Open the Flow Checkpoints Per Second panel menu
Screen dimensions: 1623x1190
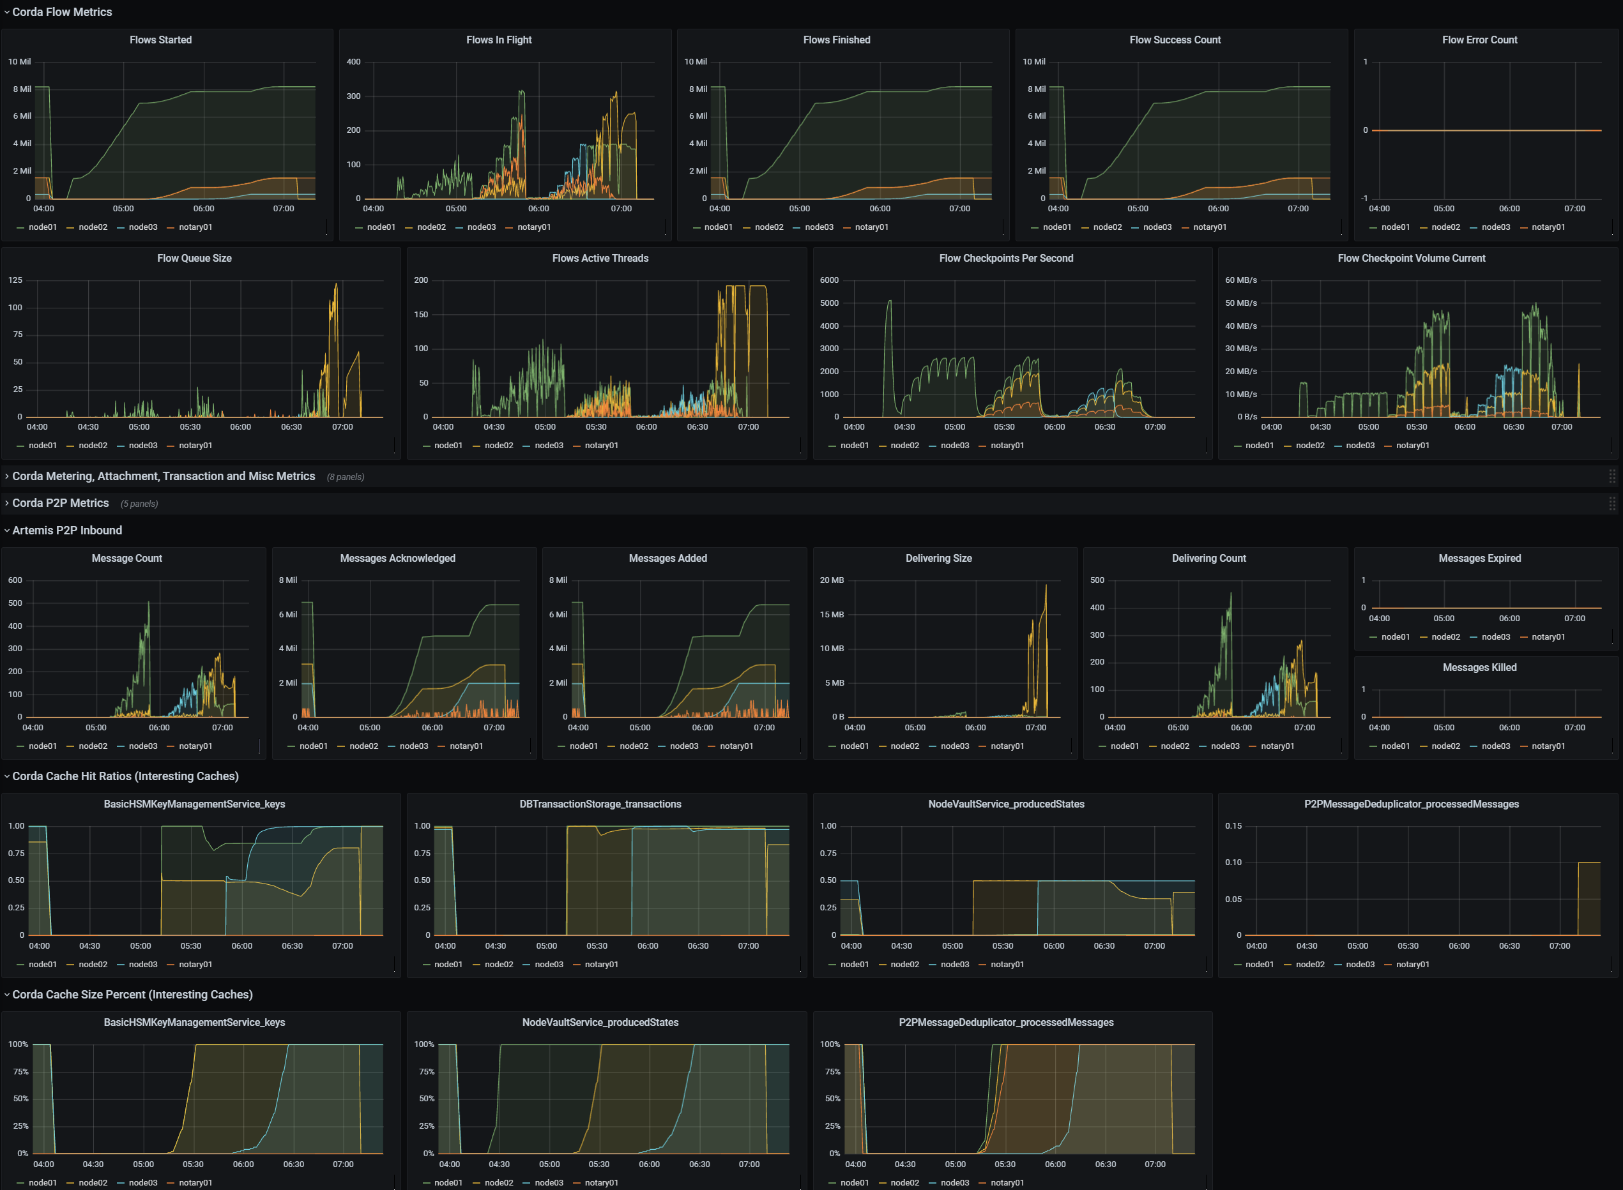click(x=1006, y=258)
